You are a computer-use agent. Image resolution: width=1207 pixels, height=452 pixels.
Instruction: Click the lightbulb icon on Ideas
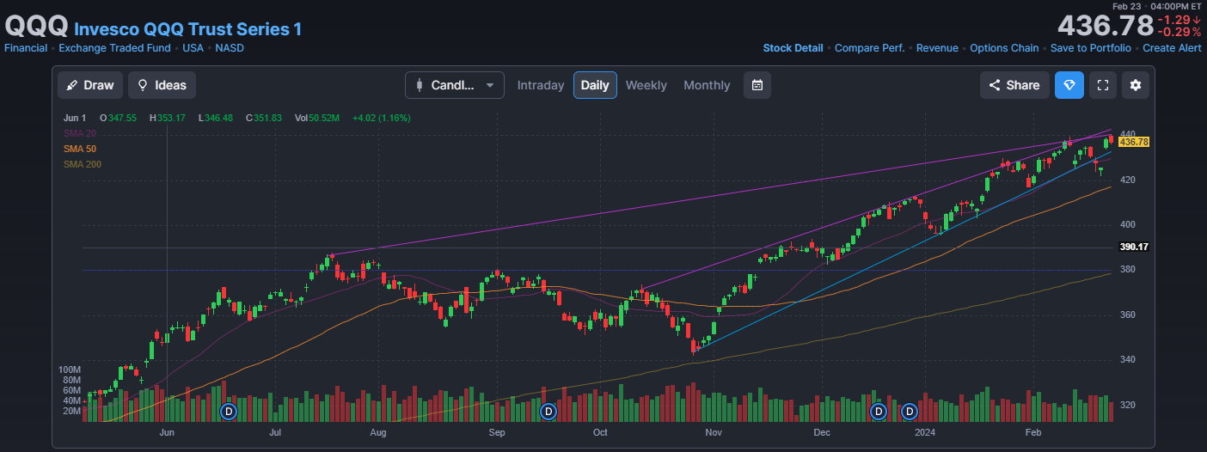click(143, 85)
